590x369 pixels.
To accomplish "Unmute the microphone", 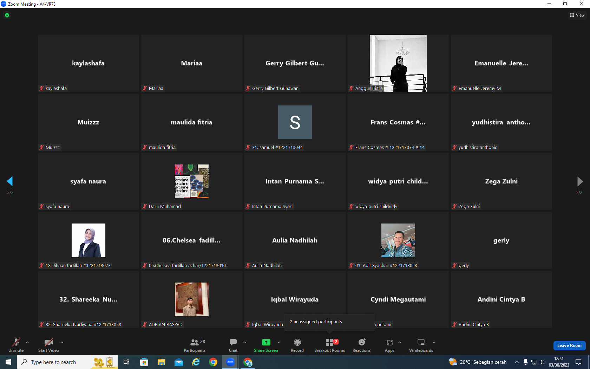I will pos(16,345).
